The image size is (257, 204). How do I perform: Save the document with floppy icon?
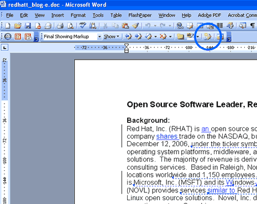[28, 25]
